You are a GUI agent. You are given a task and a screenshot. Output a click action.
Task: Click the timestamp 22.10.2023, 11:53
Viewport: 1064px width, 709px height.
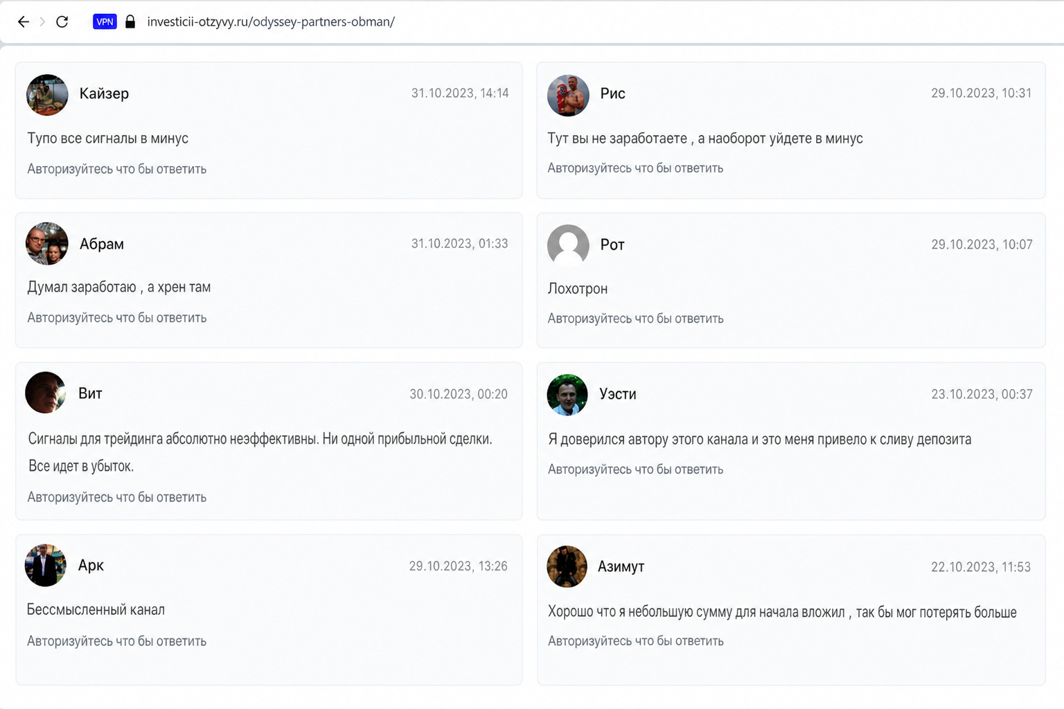[981, 567]
